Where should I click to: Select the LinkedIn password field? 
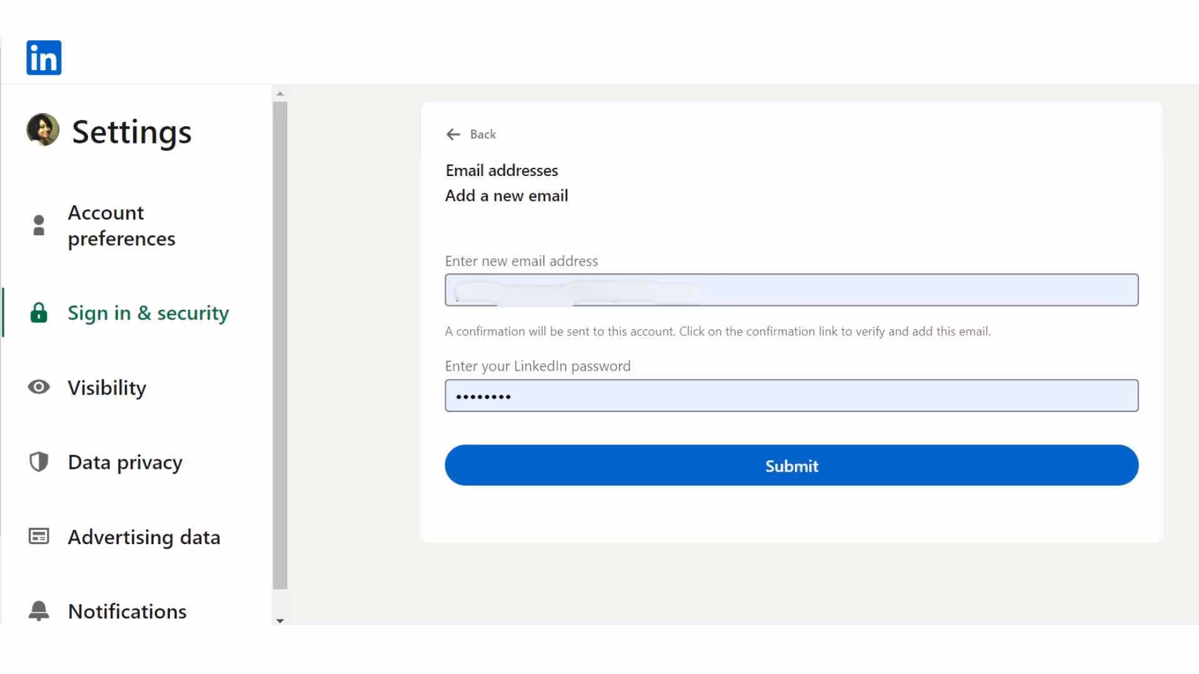coord(791,395)
